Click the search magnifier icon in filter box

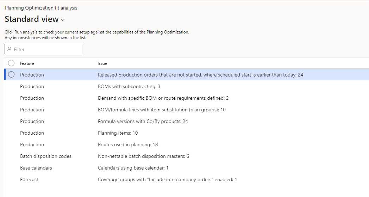pyautogui.click(x=9, y=49)
